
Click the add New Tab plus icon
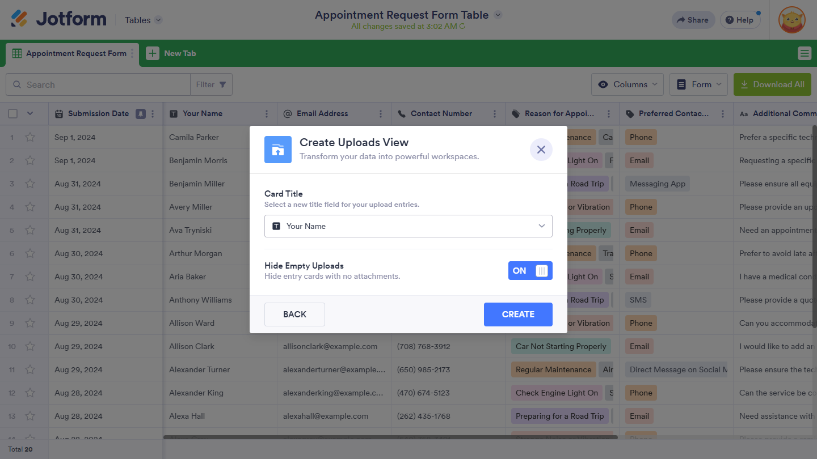coord(153,53)
